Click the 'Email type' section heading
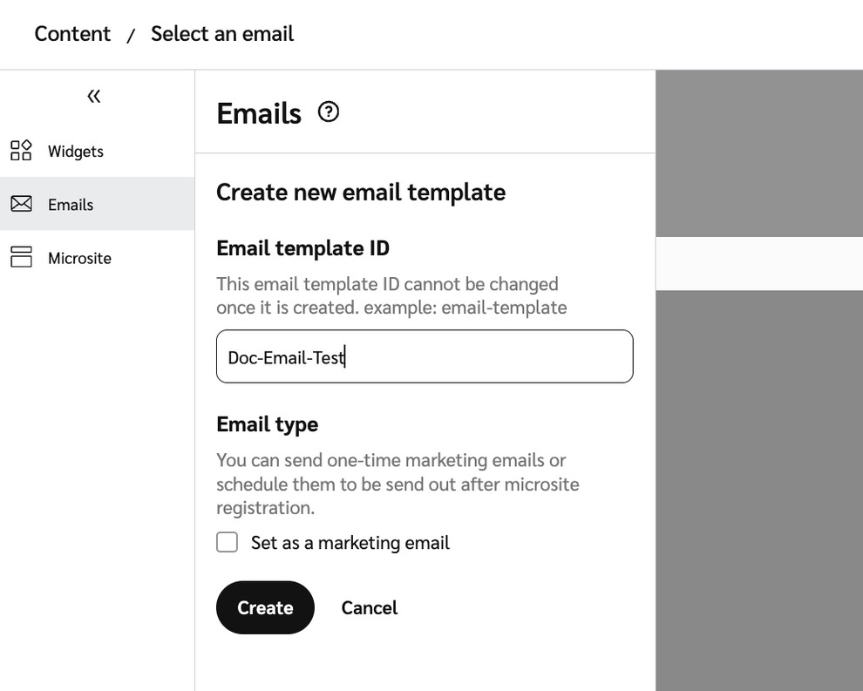 pyautogui.click(x=267, y=424)
